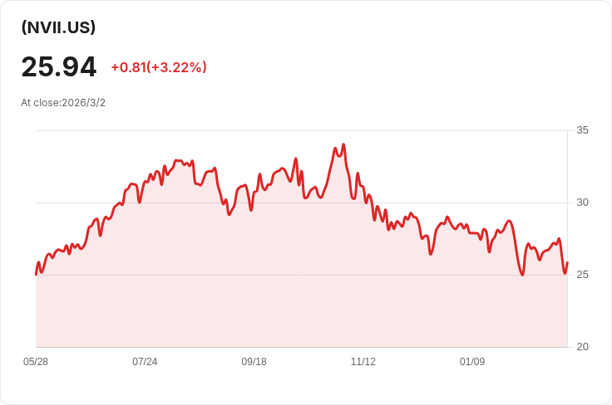Click the (NVII.US) ticker title
612x405 pixels.
[58, 27]
